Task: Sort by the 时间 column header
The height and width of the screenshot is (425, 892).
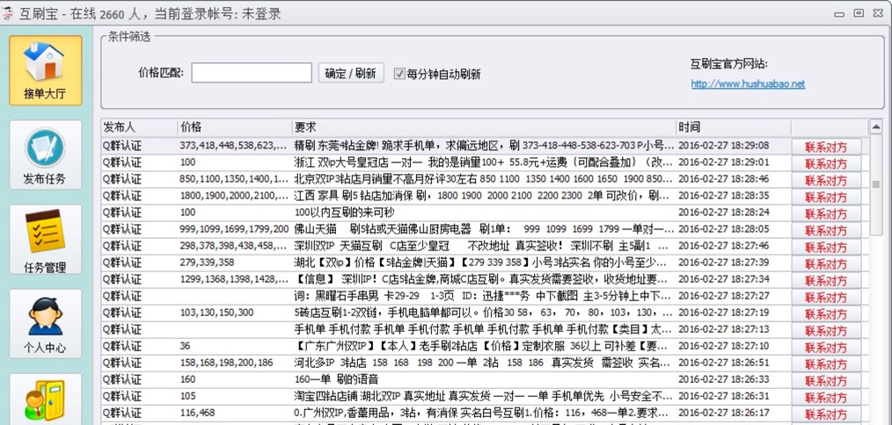Action: click(x=734, y=126)
